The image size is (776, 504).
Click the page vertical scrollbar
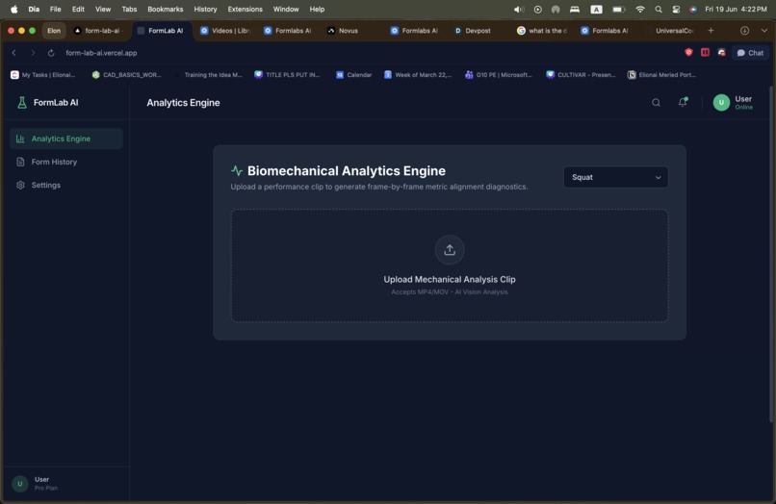[x=770, y=254]
